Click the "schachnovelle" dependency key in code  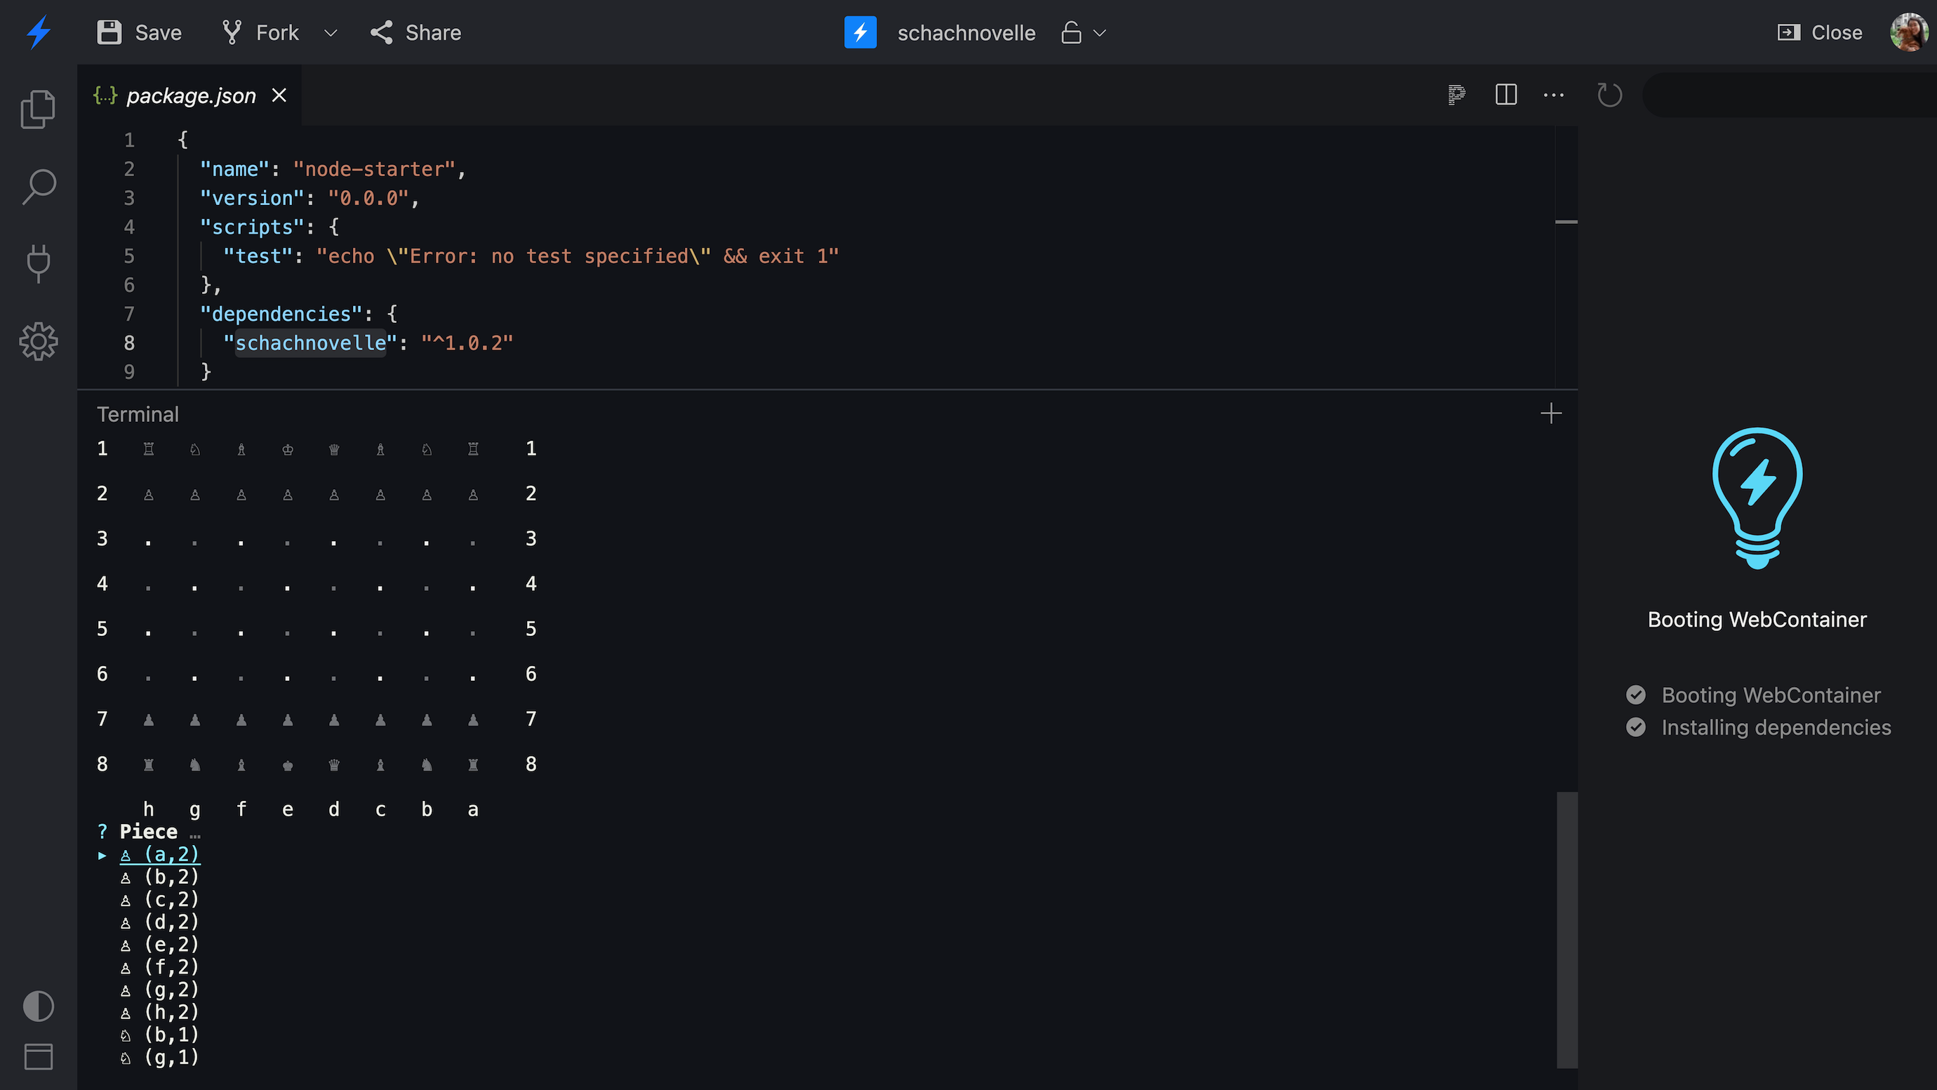coord(310,343)
